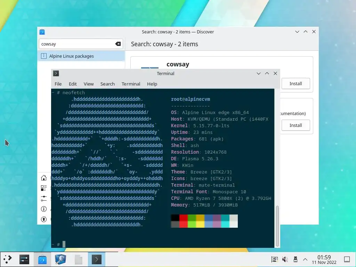Maximize the Terminal window
Screen dimensions: 356x267
coord(267,73)
